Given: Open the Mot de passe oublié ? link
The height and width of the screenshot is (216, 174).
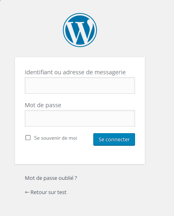Looking at the screenshot, I should pyautogui.click(x=51, y=178).
